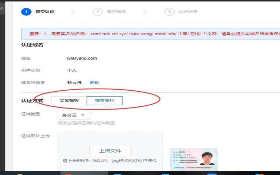Click the 个人 user type value
This screenshot has width=280, height=175.
pyautogui.click(x=72, y=70)
